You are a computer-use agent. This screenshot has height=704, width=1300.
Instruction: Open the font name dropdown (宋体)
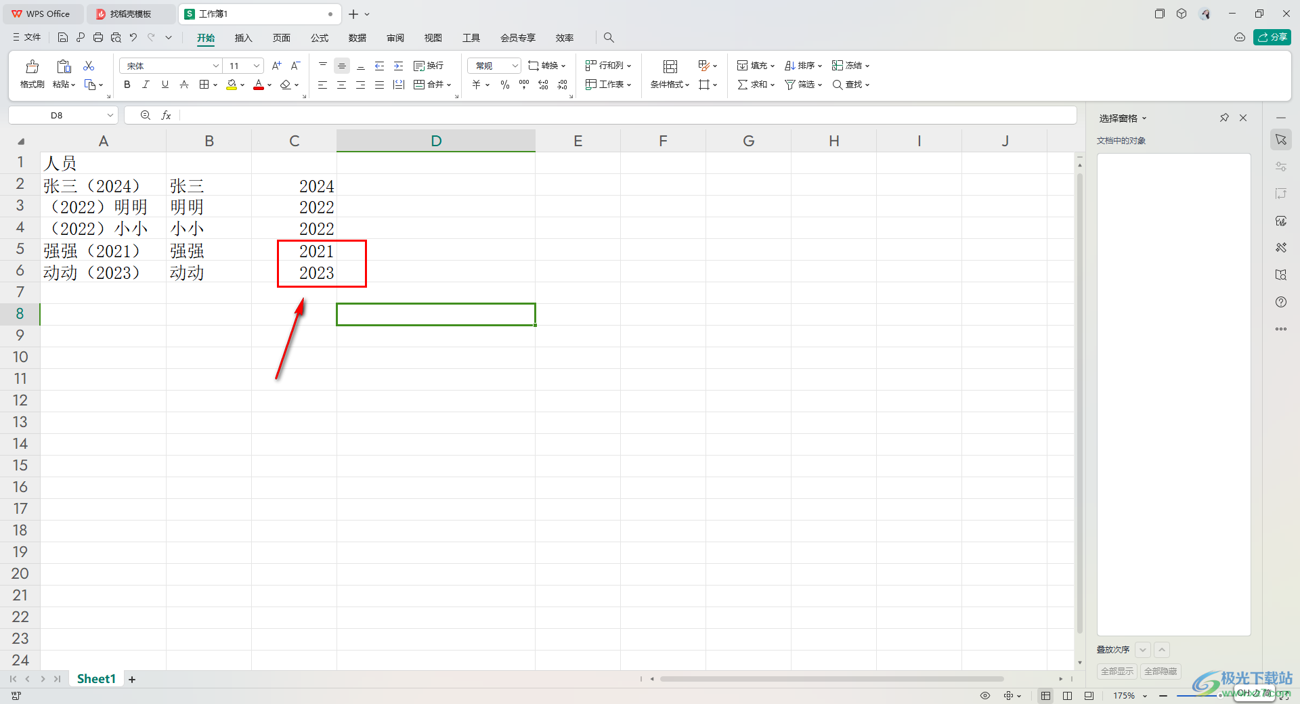216,66
